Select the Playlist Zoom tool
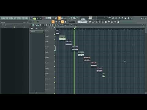The image size is (147, 110). [51, 25]
